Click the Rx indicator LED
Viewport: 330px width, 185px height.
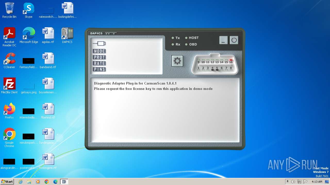(x=173, y=44)
